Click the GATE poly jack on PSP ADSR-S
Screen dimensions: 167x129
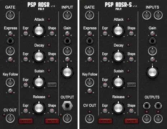click(x=90, y=15)
